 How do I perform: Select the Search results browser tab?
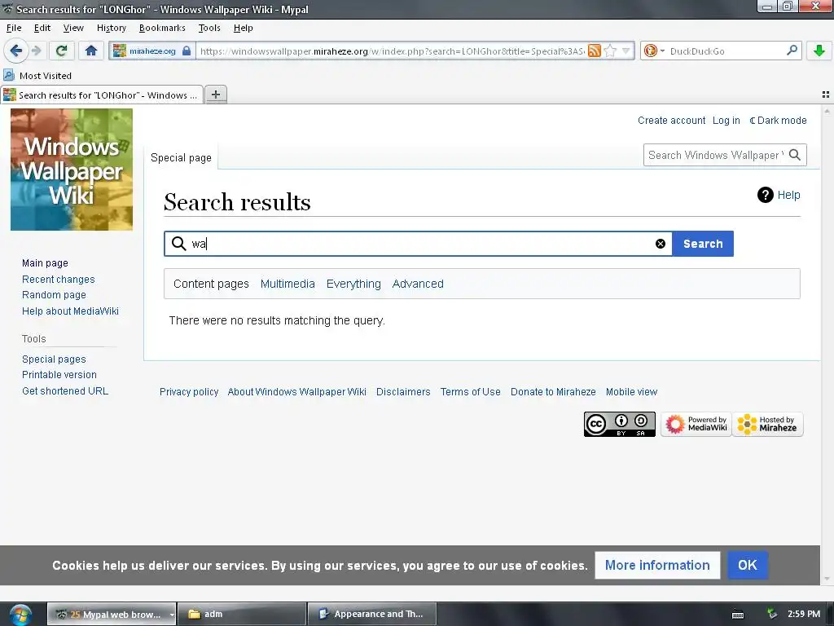point(102,95)
